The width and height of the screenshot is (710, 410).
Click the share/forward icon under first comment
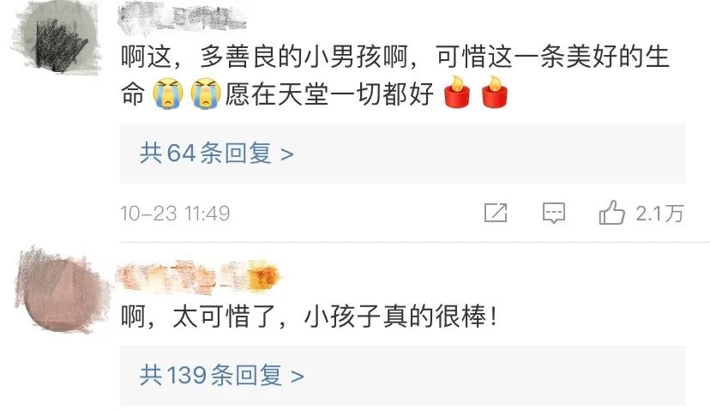[496, 213]
